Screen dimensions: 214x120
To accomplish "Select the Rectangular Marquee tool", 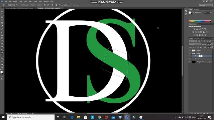I will coord(2,14).
